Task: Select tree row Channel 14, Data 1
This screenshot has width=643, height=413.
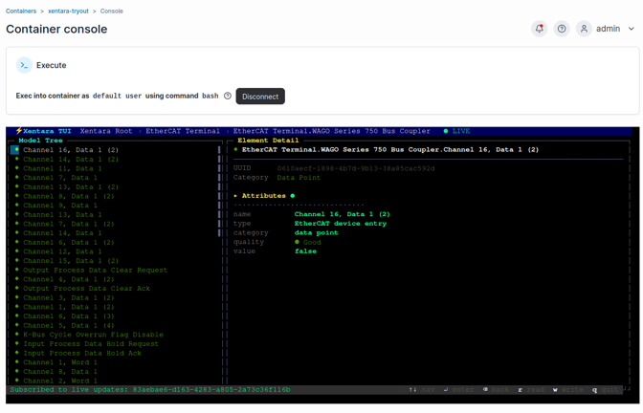Action: [62, 233]
